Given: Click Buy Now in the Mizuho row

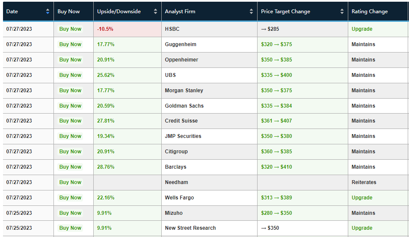Looking at the screenshot, I should point(70,213).
